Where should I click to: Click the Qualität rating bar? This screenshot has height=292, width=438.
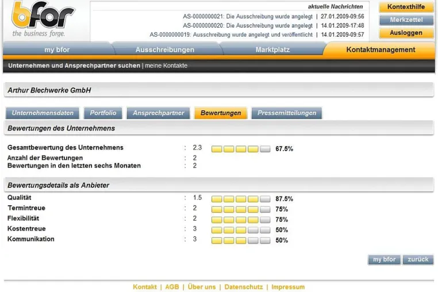pyautogui.click(x=241, y=199)
